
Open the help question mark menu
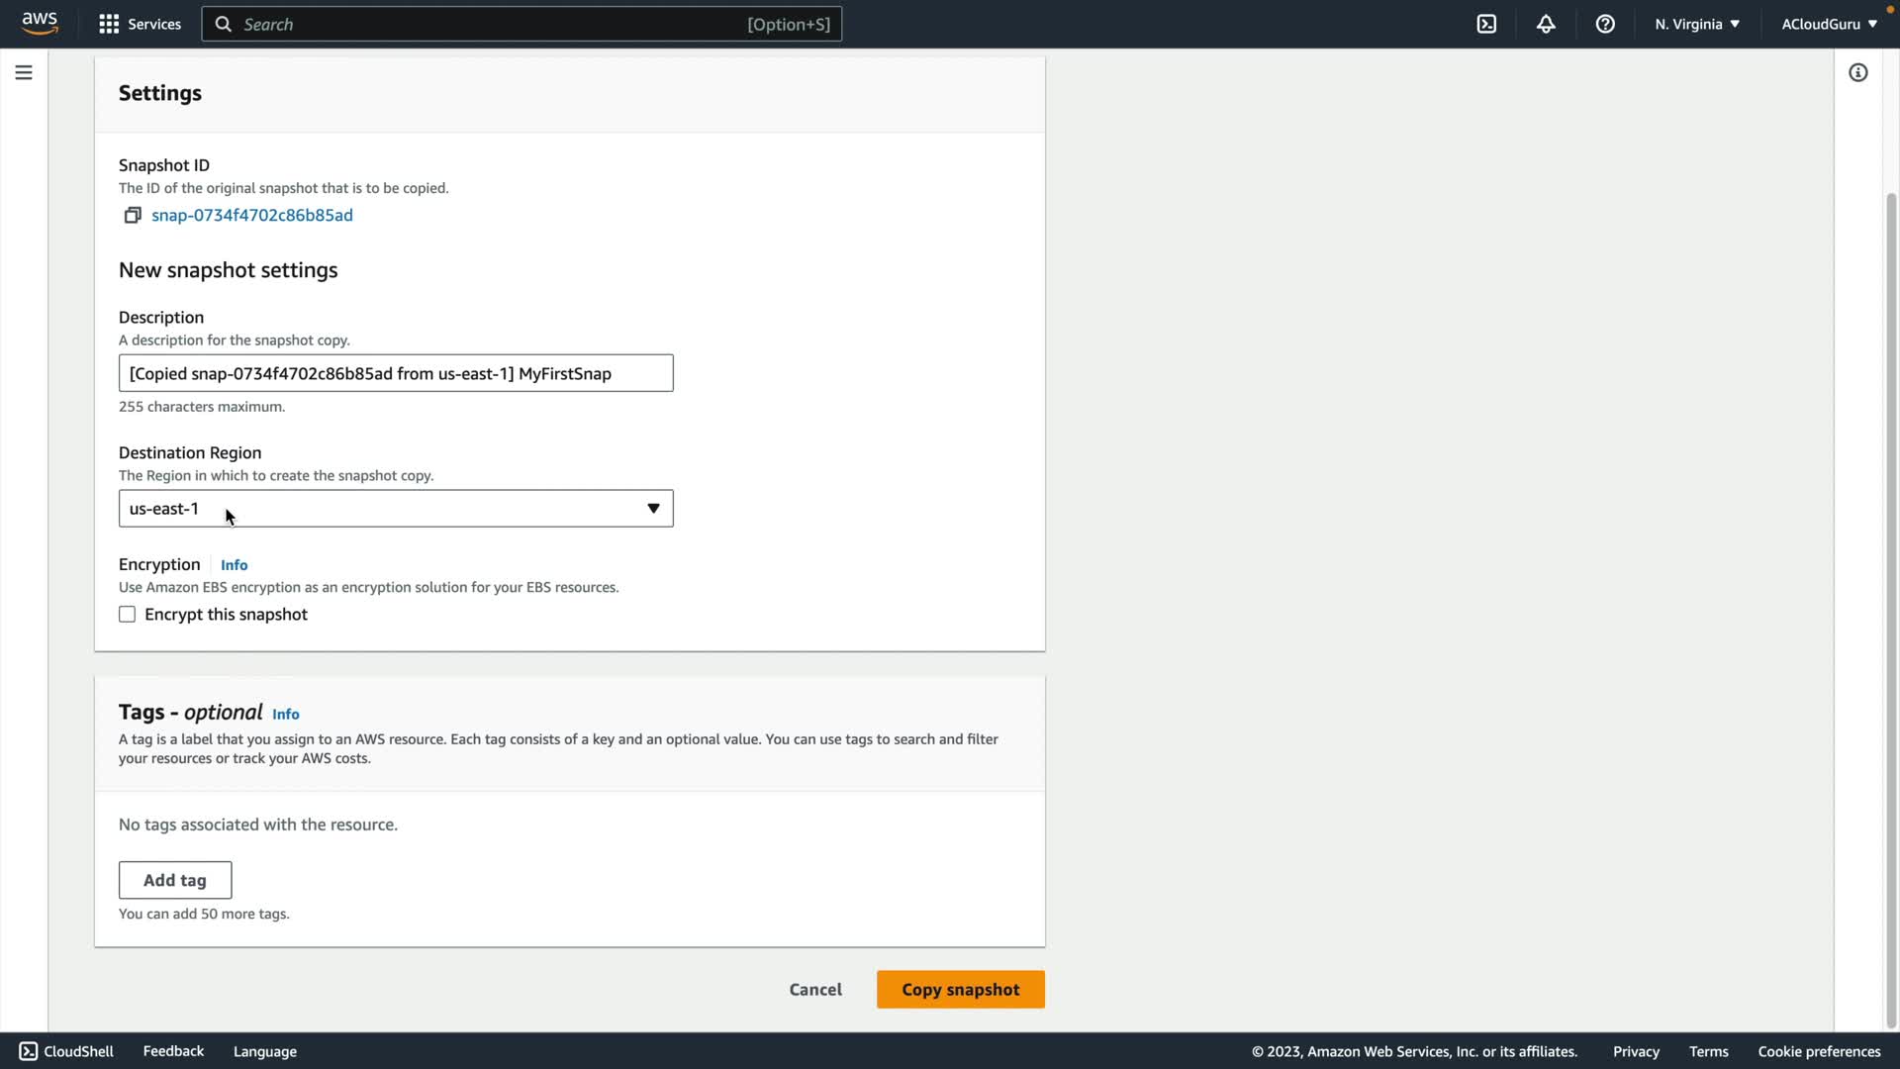pyautogui.click(x=1605, y=24)
